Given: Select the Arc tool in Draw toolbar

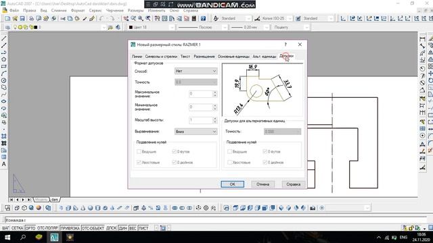Looking at the screenshot, I should [4, 74].
